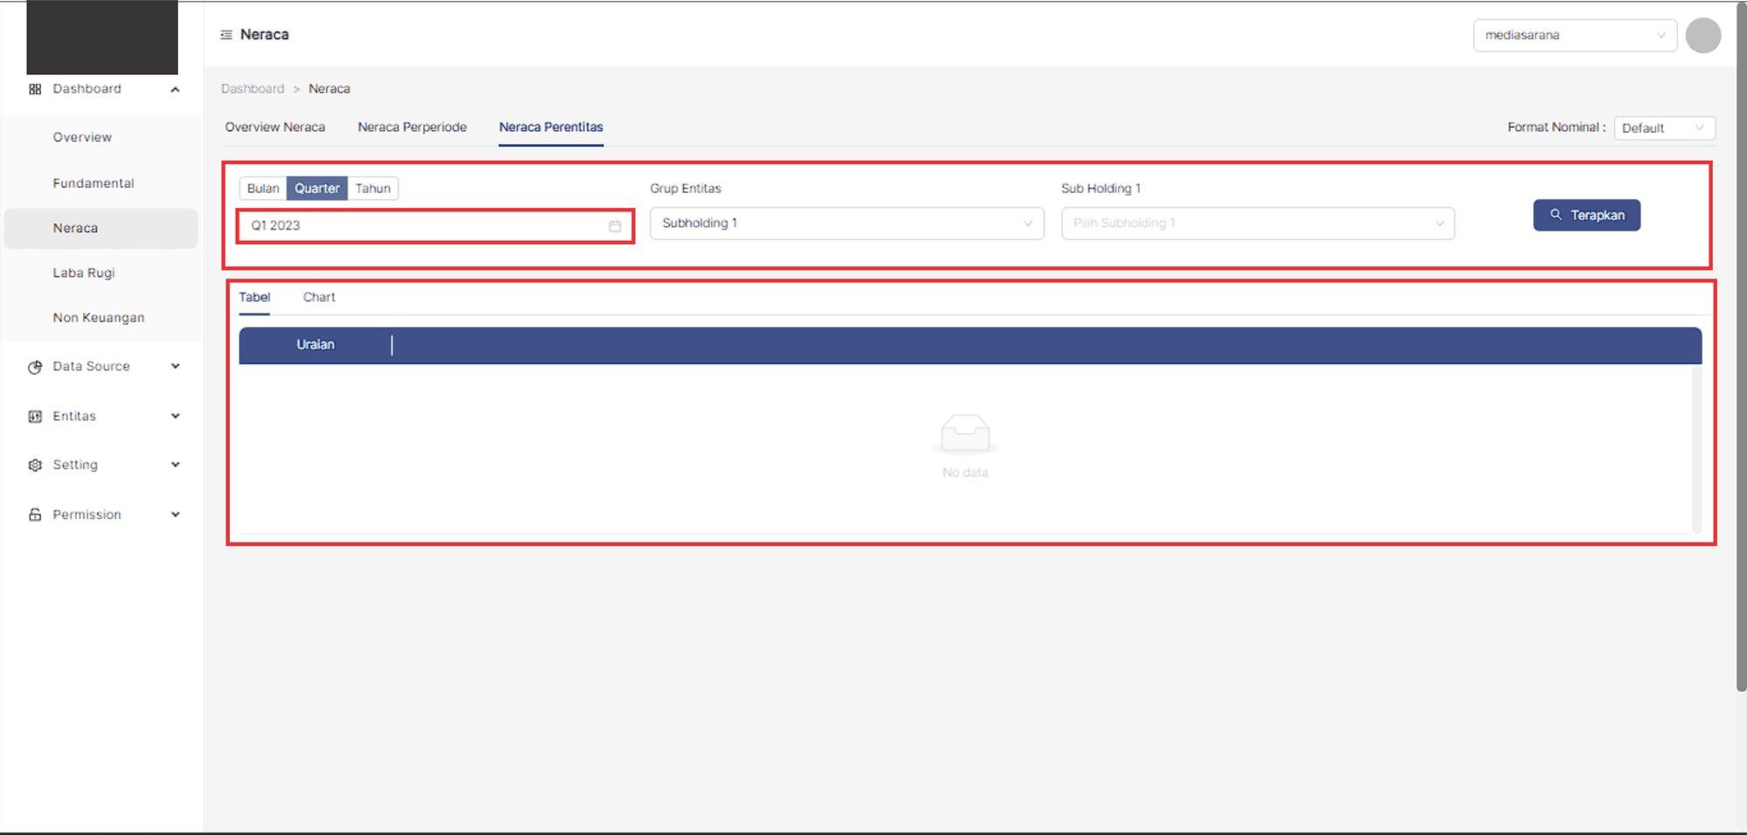The image size is (1747, 835).
Task: Click the Terapkan button
Action: (1586, 216)
